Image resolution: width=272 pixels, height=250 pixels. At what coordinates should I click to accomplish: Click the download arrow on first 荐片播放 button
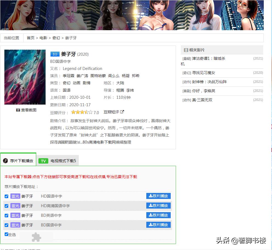(151, 196)
